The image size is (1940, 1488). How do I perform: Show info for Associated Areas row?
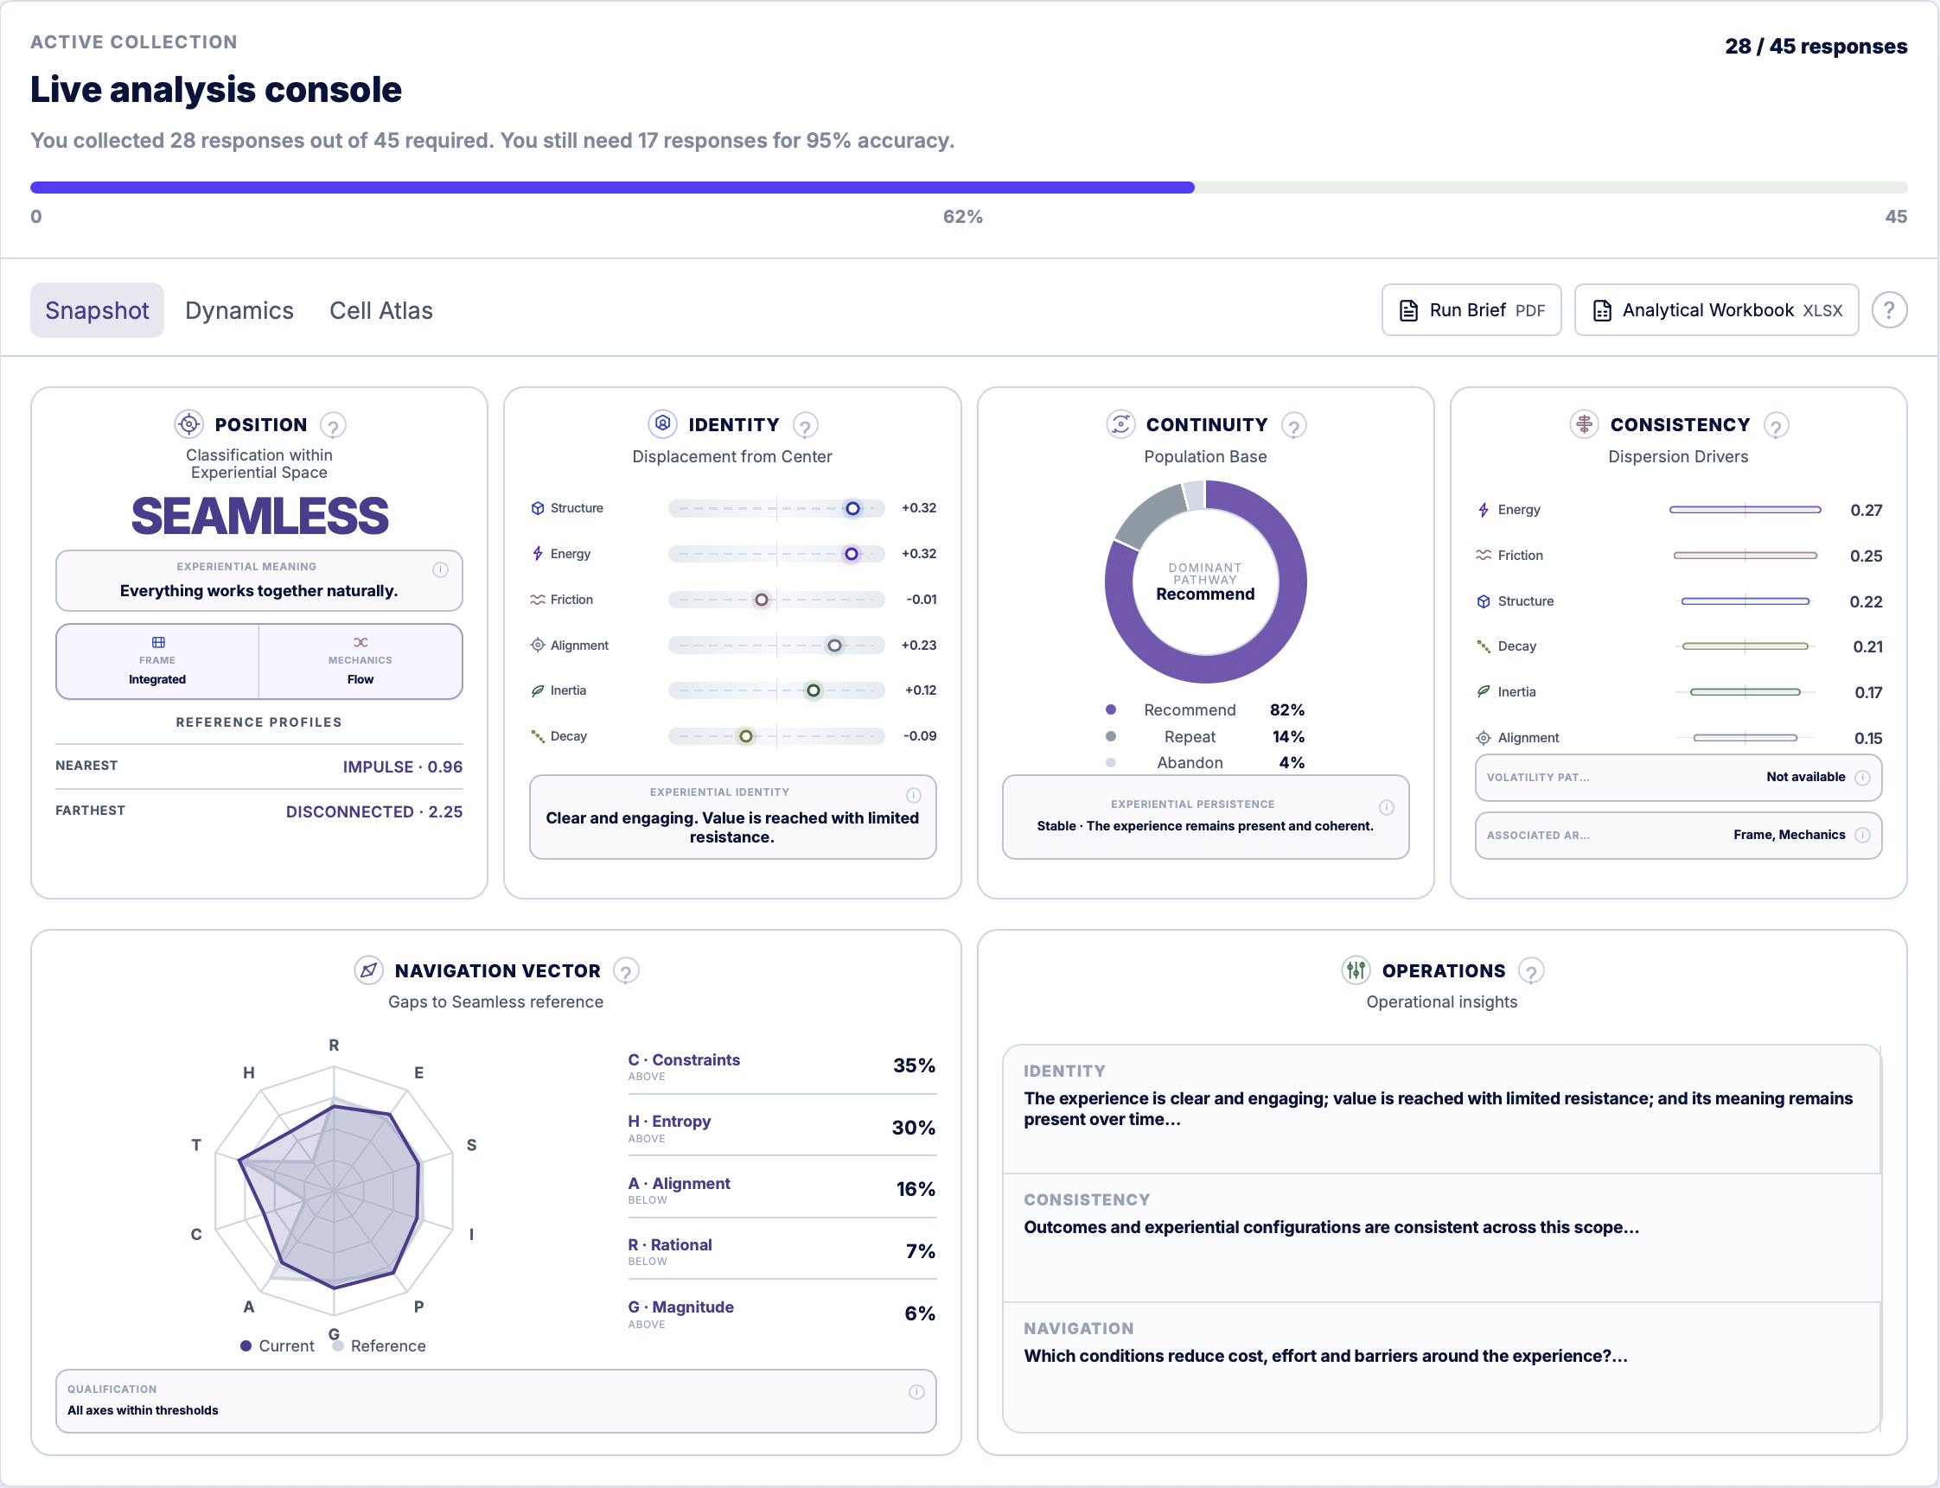(x=1862, y=836)
